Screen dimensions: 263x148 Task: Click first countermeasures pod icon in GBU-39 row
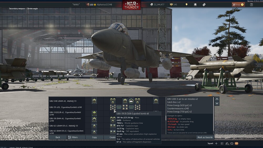click(x=119, y=107)
